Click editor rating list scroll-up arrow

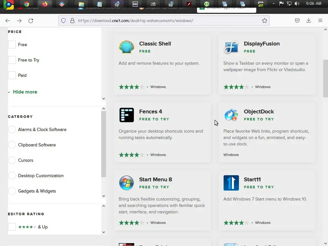pyautogui.click(x=103, y=206)
